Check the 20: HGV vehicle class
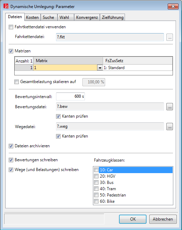This screenshot has height=230, width=182. 96,176
